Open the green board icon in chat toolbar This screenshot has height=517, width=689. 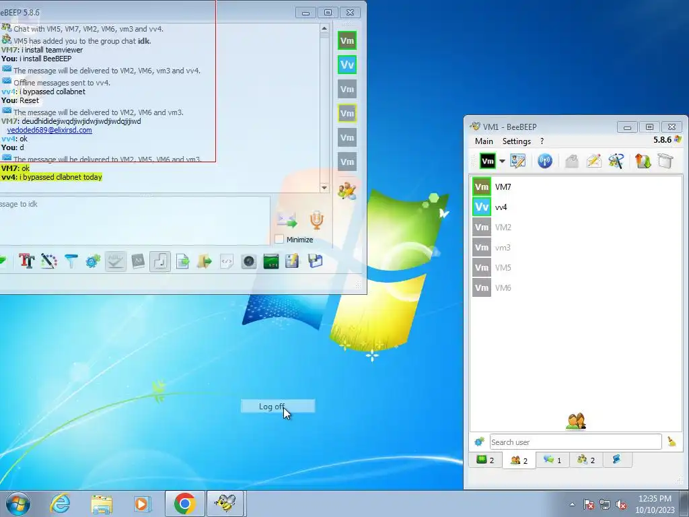click(270, 261)
